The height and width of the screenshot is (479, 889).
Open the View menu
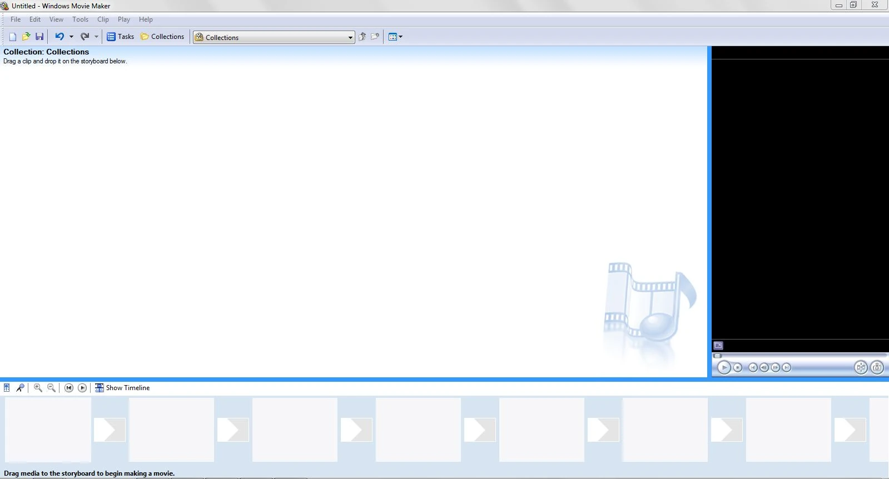click(x=56, y=19)
